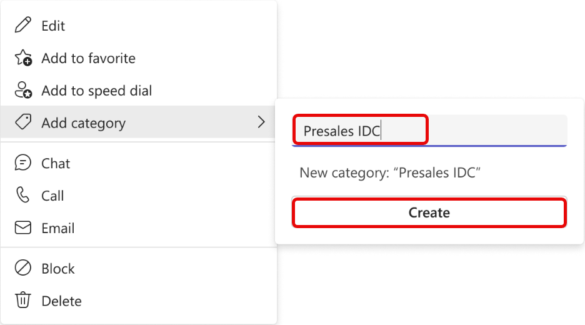
Task: Click the tag Add category icon
Action: point(22,122)
